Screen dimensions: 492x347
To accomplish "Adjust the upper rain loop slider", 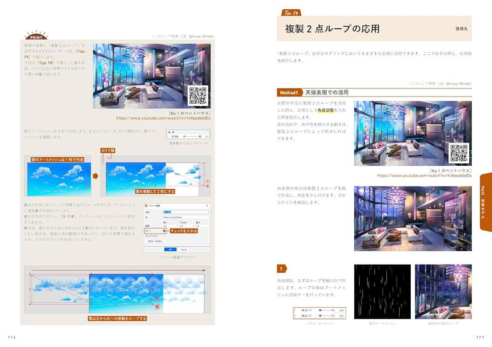I will coord(327,310).
